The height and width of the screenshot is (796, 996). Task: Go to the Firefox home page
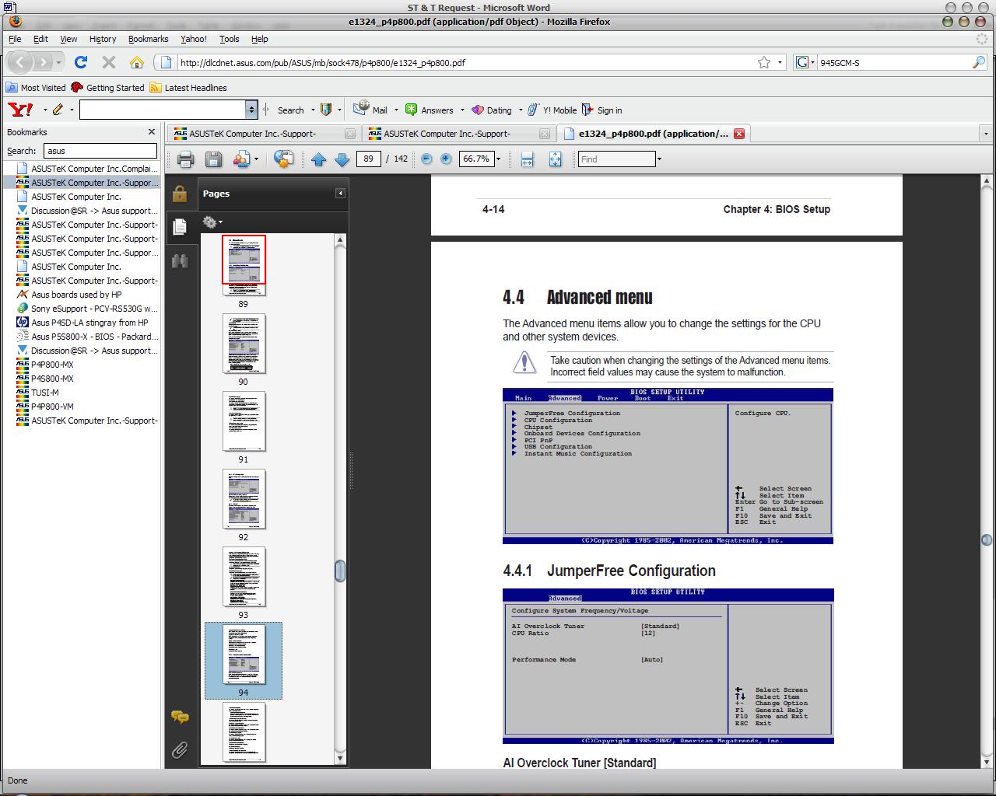[x=137, y=62]
